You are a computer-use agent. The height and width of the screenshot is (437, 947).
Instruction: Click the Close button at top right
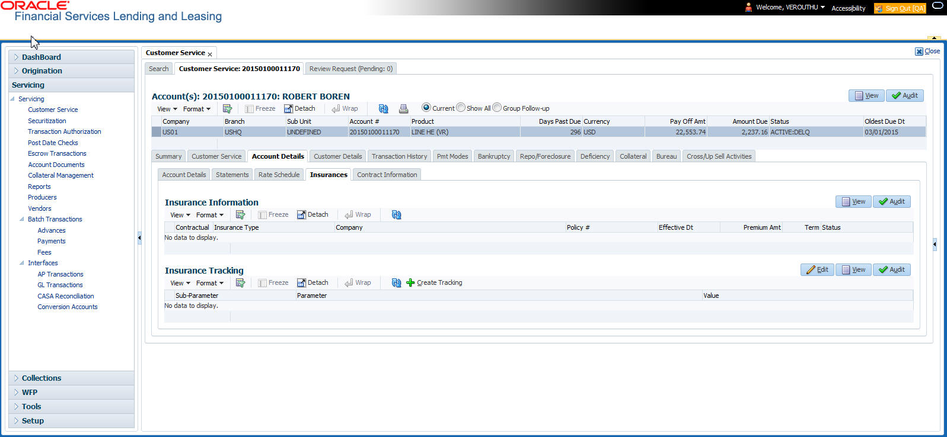(927, 52)
